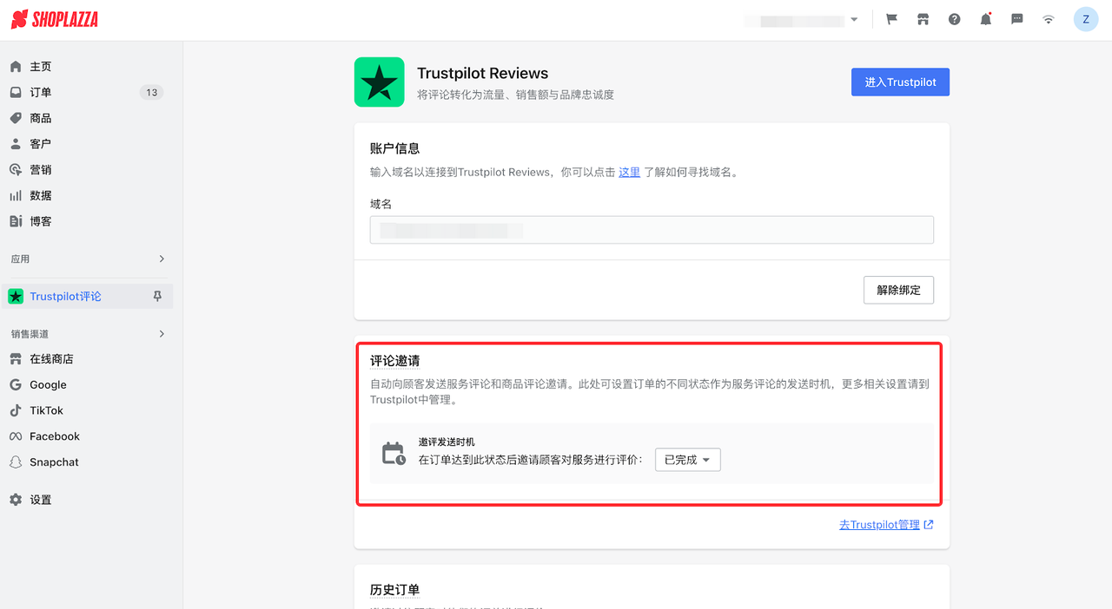The width and height of the screenshot is (1112, 609).
Task: Click the user avatar Z
Action: pos(1085,18)
